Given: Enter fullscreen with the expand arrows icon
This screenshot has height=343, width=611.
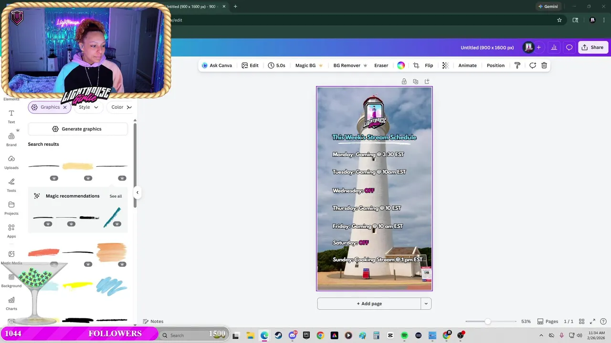Looking at the screenshot, I should 592,322.
